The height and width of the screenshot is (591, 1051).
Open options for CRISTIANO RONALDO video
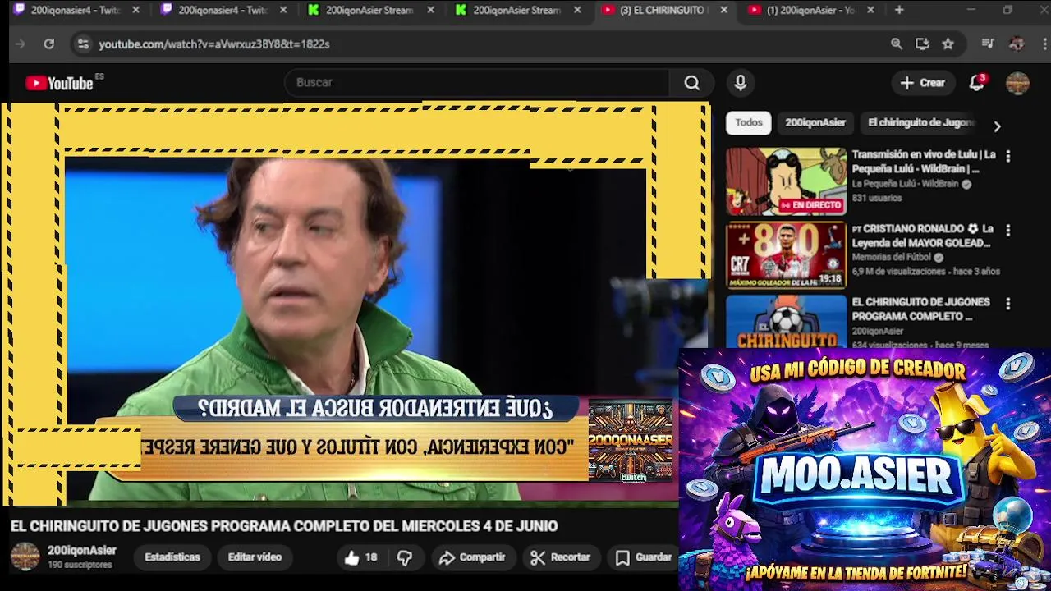1008,231
